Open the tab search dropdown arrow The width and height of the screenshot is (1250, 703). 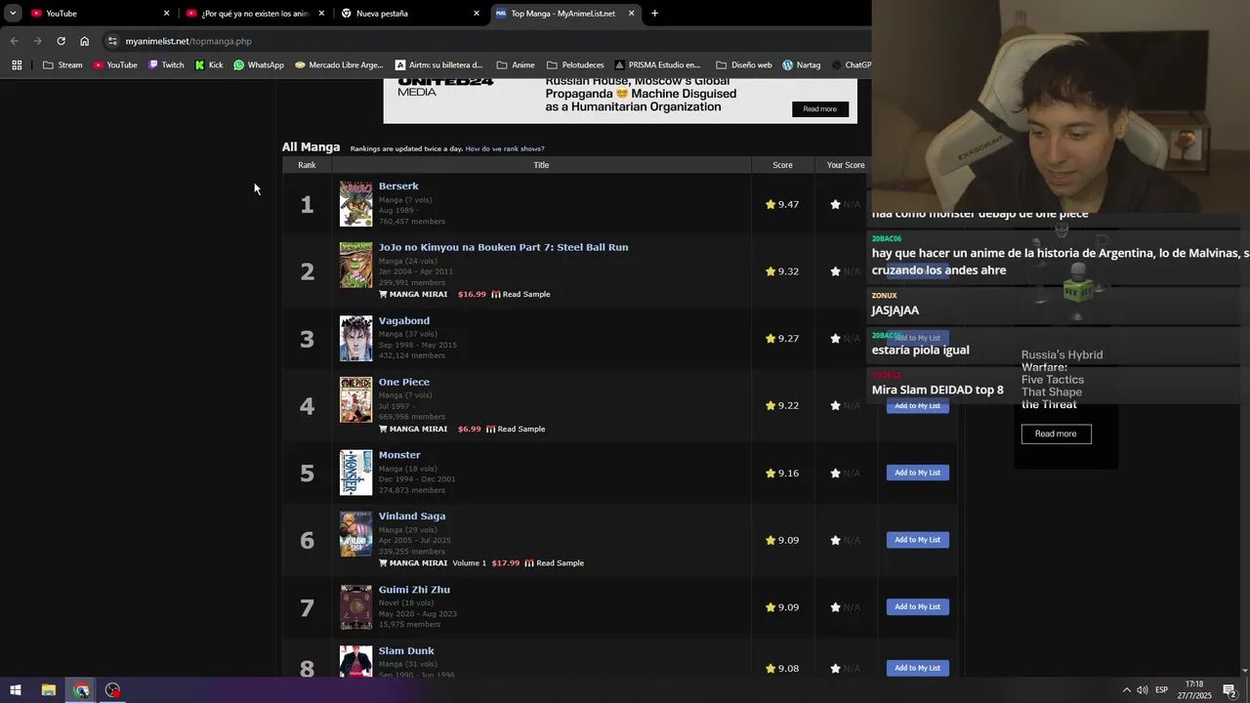coord(13,13)
